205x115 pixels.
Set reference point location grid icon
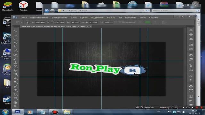[x=28, y=22]
